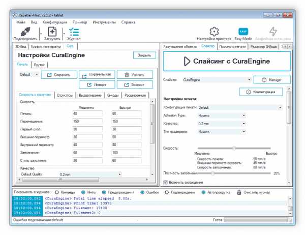Click the gear icon on Manager button

264,80
